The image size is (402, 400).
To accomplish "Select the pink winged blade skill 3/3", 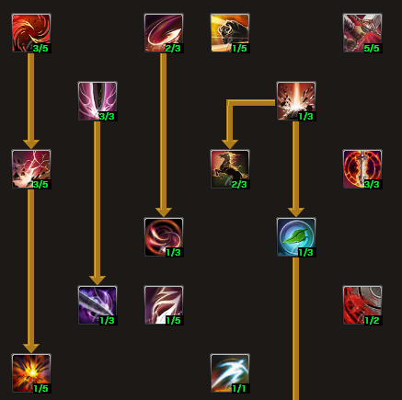I will 98,101.
